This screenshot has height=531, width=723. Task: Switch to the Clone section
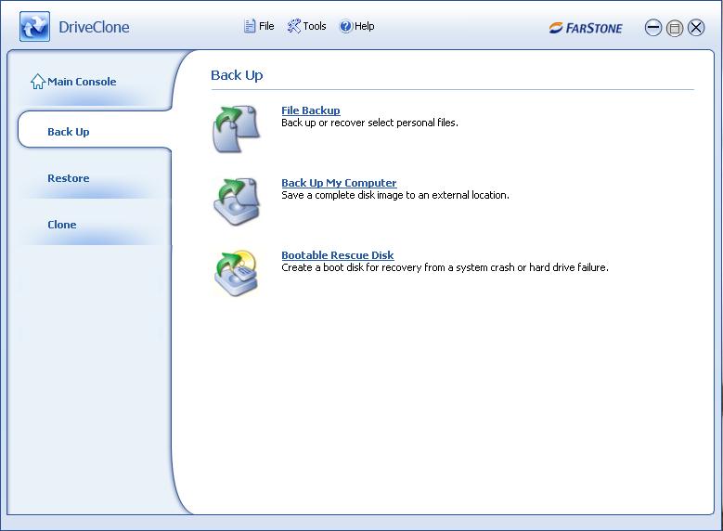point(62,225)
